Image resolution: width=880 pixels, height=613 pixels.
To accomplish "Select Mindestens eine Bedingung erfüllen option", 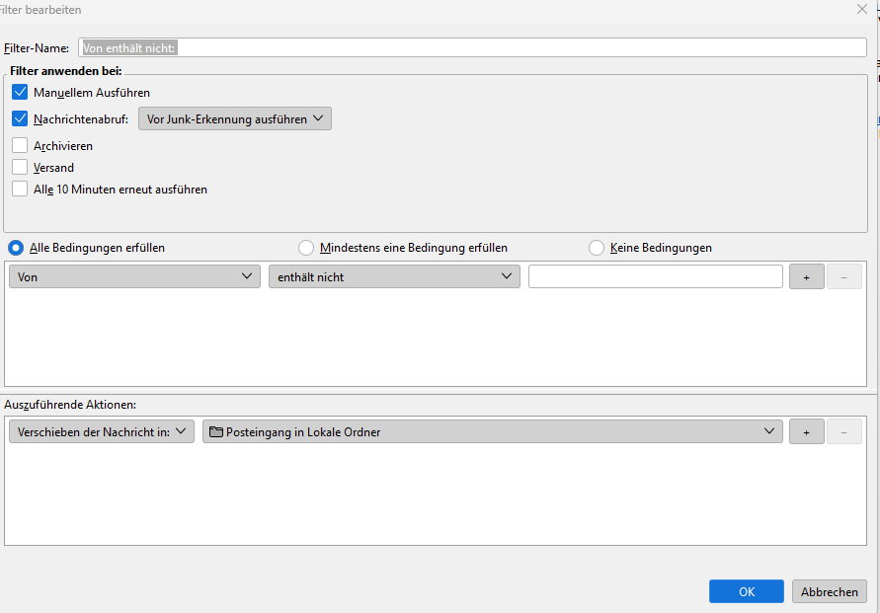I will click(306, 248).
